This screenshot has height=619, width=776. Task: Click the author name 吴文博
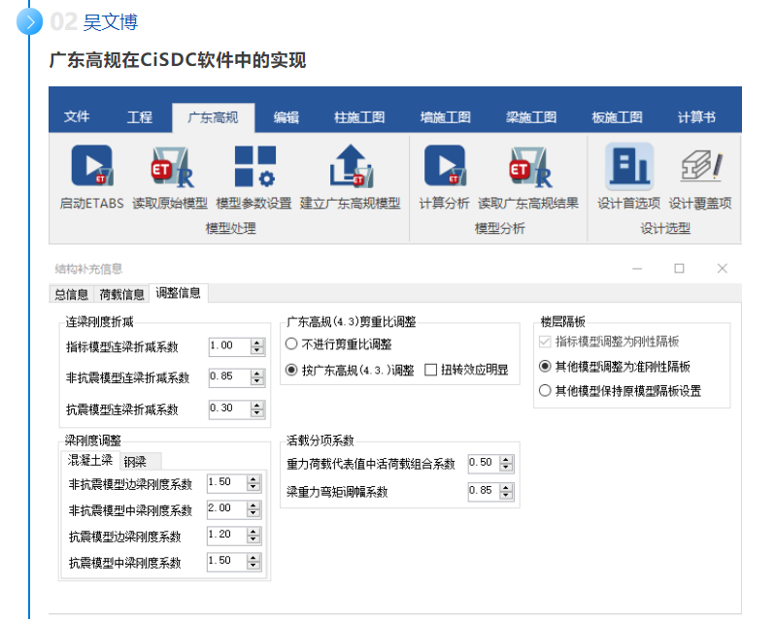click(111, 22)
